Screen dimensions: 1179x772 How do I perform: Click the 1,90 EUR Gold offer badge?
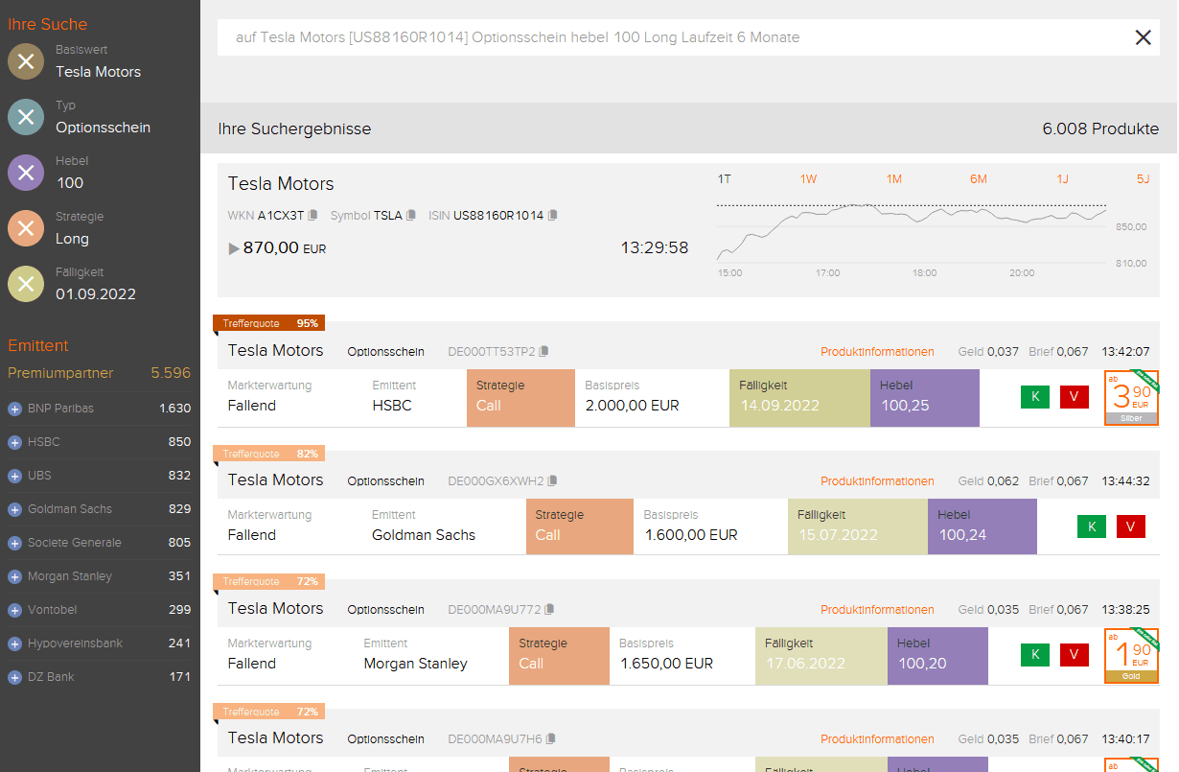1131,656
